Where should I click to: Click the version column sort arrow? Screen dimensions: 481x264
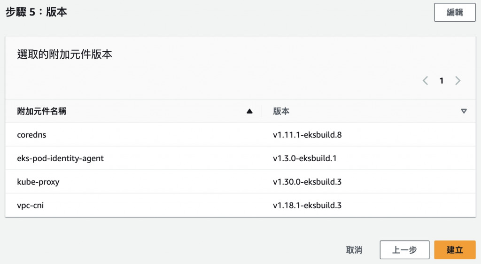click(464, 111)
